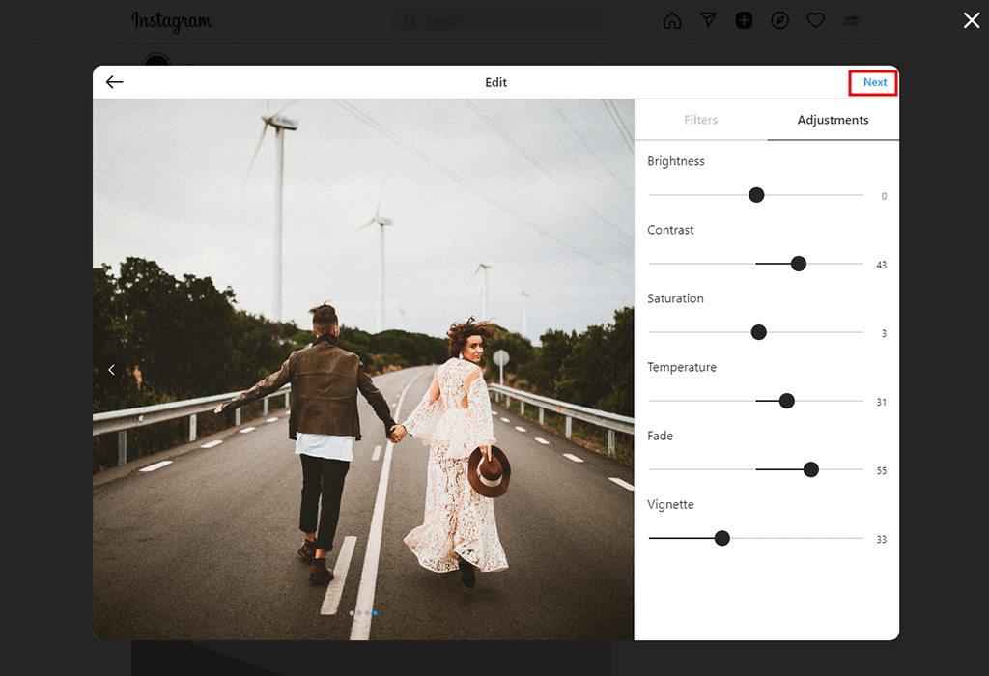Click the Edit dialog title

[x=495, y=83]
